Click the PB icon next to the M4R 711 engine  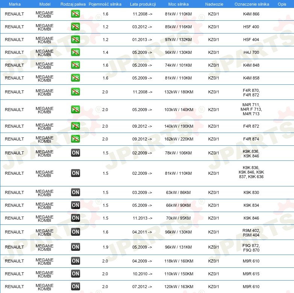75,110
